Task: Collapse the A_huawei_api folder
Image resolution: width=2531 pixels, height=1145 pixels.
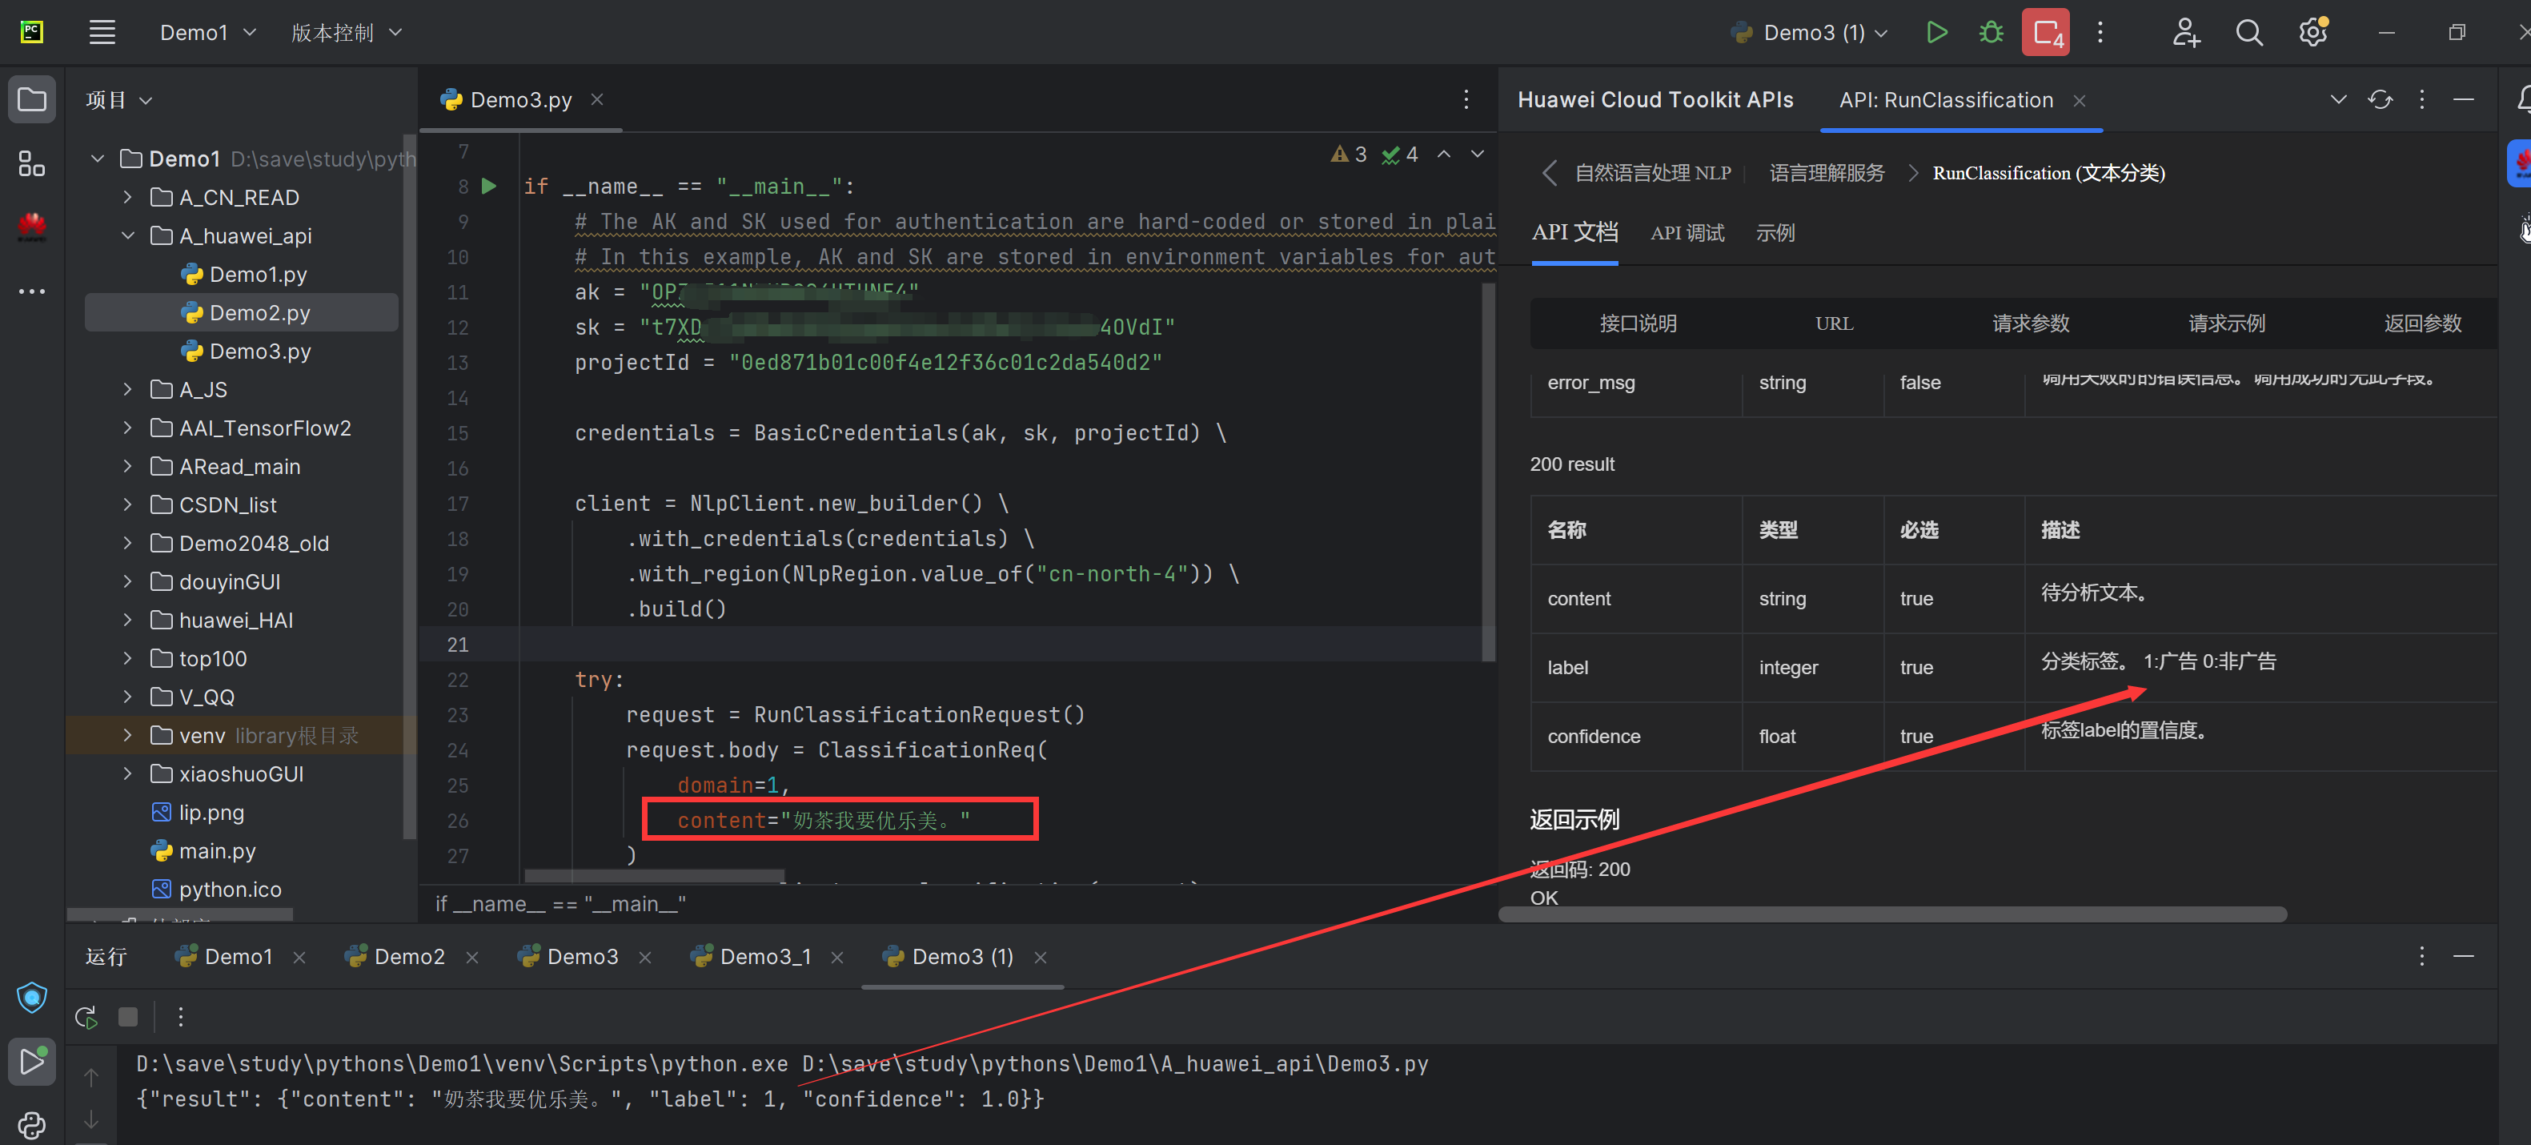Action: 128,236
